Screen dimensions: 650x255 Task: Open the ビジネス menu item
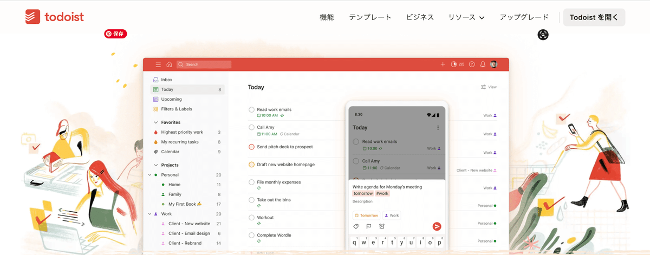420,17
